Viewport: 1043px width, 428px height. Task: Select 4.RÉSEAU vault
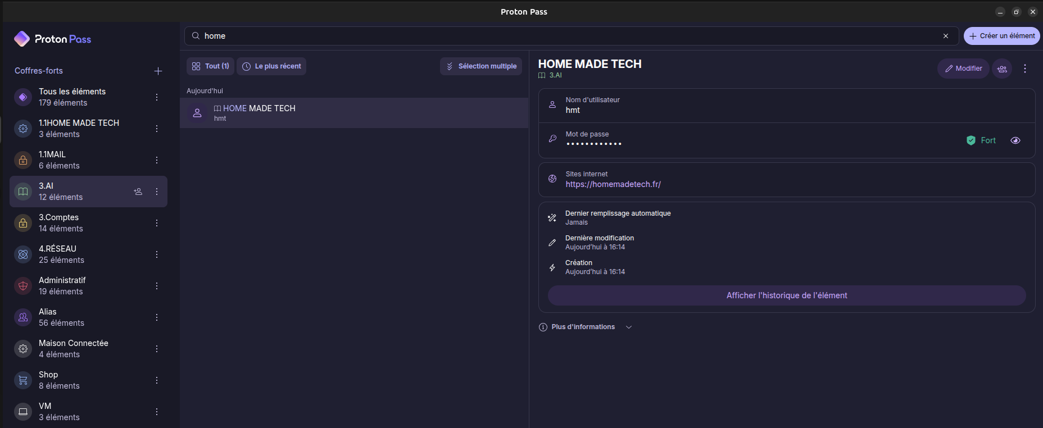coord(88,254)
